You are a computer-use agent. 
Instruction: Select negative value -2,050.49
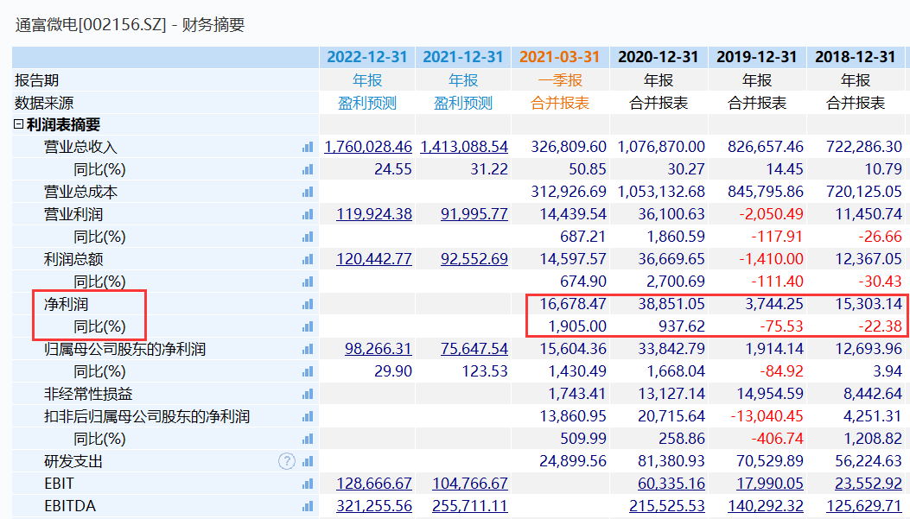pyautogui.click(x=771, y=214)
